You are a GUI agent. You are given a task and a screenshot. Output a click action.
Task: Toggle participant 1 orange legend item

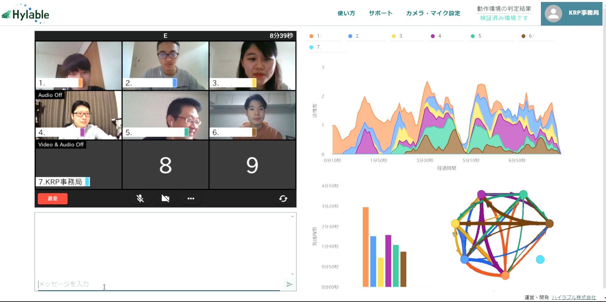click(315, 36)
